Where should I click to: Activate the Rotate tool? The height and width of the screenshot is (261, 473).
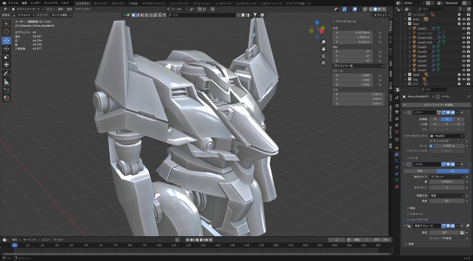[x=6, y=49]
